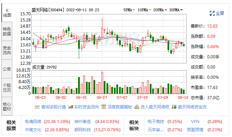The image size is (232, 137).
Task: Open the VPN sector link
Action: [x=195, y=122]
